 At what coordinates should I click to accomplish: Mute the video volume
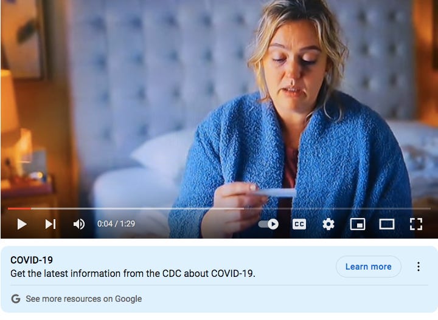[78, 224]
